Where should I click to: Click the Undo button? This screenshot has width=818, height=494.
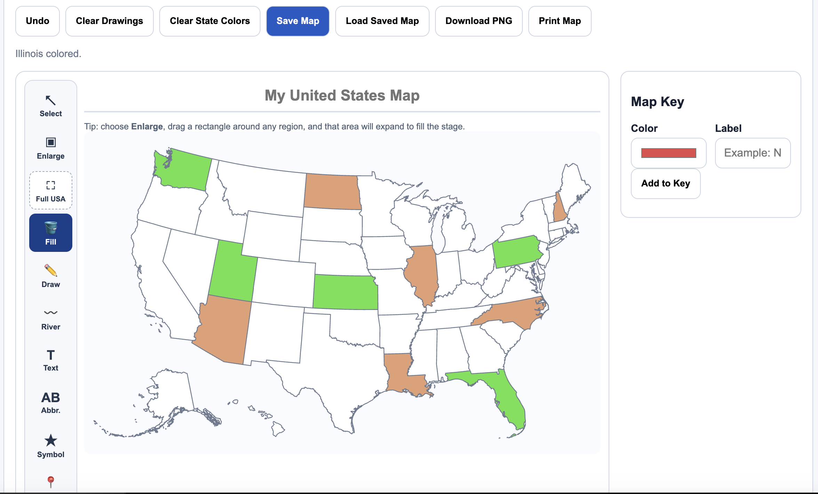pos(38,21)
